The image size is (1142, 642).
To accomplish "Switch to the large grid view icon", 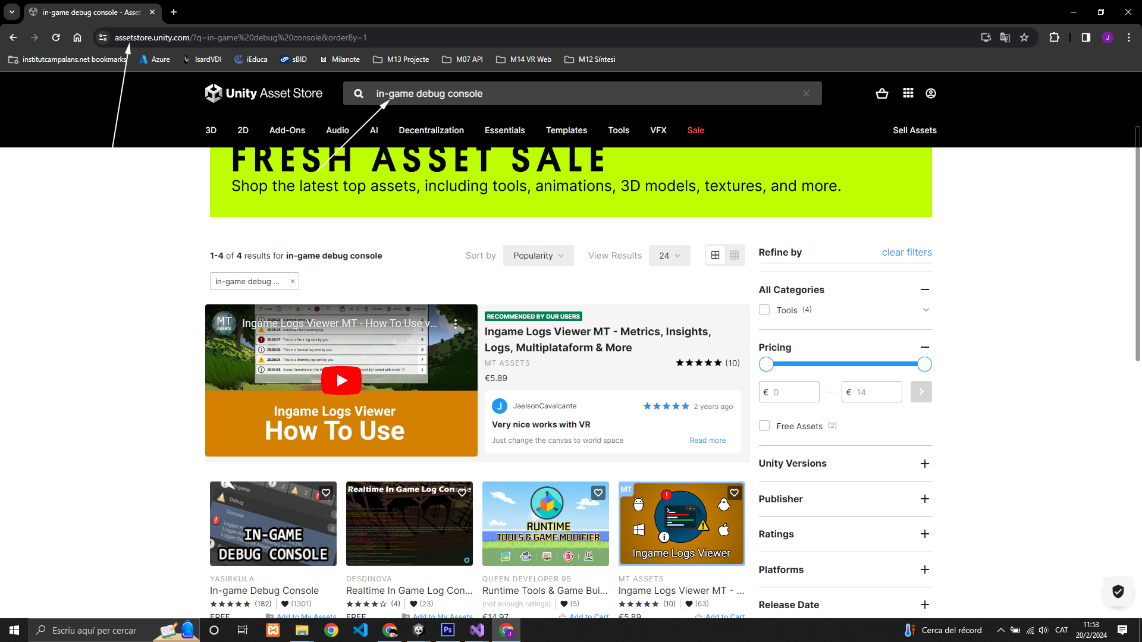I will tap(715, 255).
